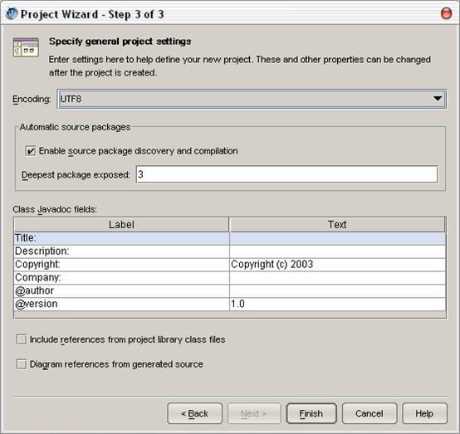Edit the Copyright (c) 2003 cell
The width and height of the screenshot is (460, 434).
(x=337, y=265)
